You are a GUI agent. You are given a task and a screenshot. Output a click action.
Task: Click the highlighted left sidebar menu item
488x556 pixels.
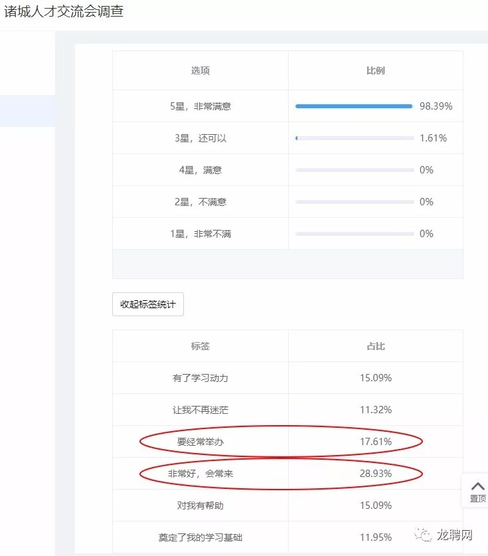27,111
